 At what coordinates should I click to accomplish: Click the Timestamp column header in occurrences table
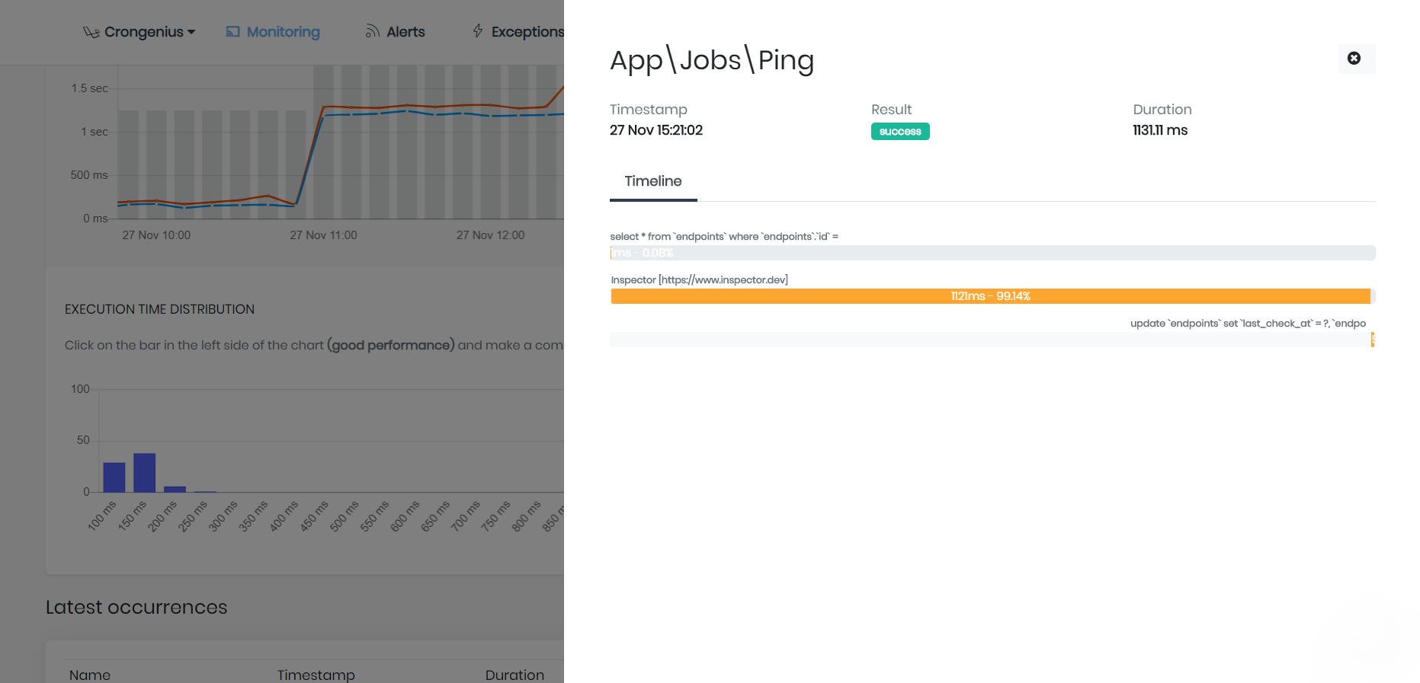pyautogui.click(x=316, y=675)
